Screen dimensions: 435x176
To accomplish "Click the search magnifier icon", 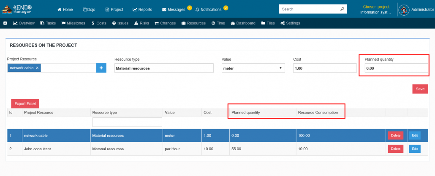I will tap(342, 9).
